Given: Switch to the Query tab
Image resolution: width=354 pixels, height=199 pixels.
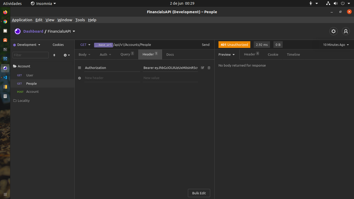Looking at the screenshot, I should point(127,54).
